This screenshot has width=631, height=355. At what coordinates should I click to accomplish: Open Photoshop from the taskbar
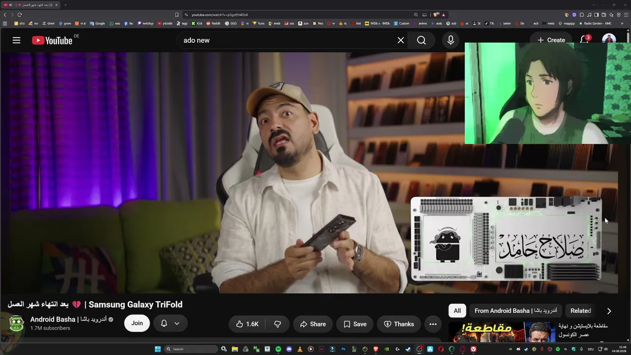coord(343,349)
